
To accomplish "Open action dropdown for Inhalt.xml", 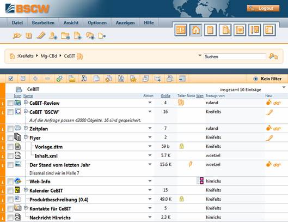I will coord(150,155).
